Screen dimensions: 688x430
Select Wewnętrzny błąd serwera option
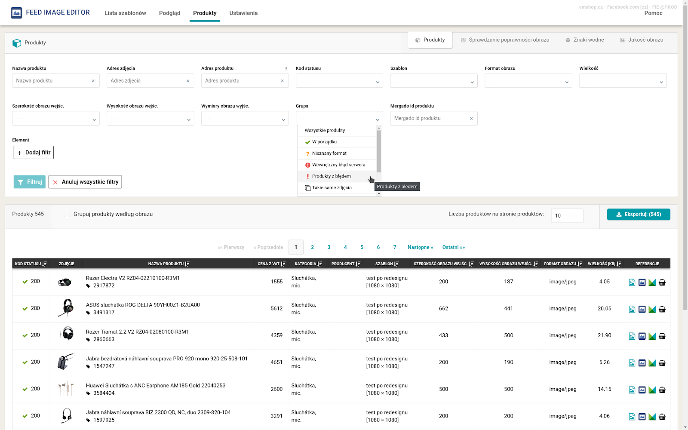(x=337, y=165)
